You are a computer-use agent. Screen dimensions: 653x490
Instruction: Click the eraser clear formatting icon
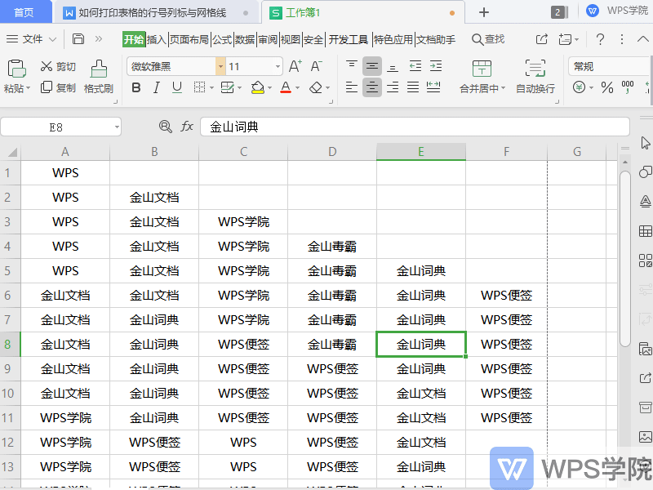(316, 87)
